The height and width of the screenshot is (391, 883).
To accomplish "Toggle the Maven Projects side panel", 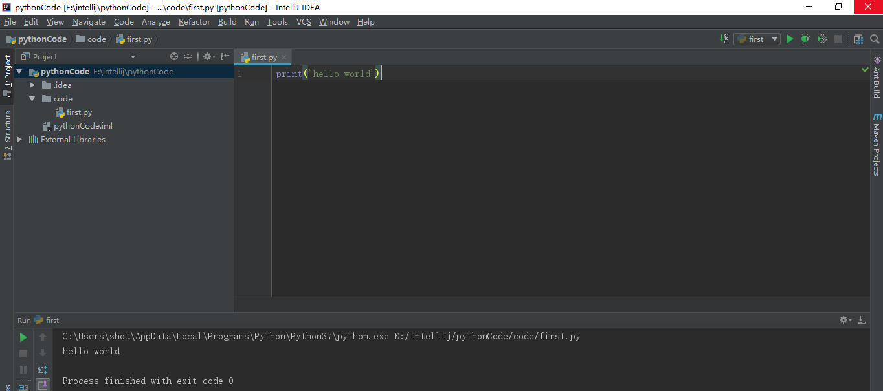I will tap(876, 145).
